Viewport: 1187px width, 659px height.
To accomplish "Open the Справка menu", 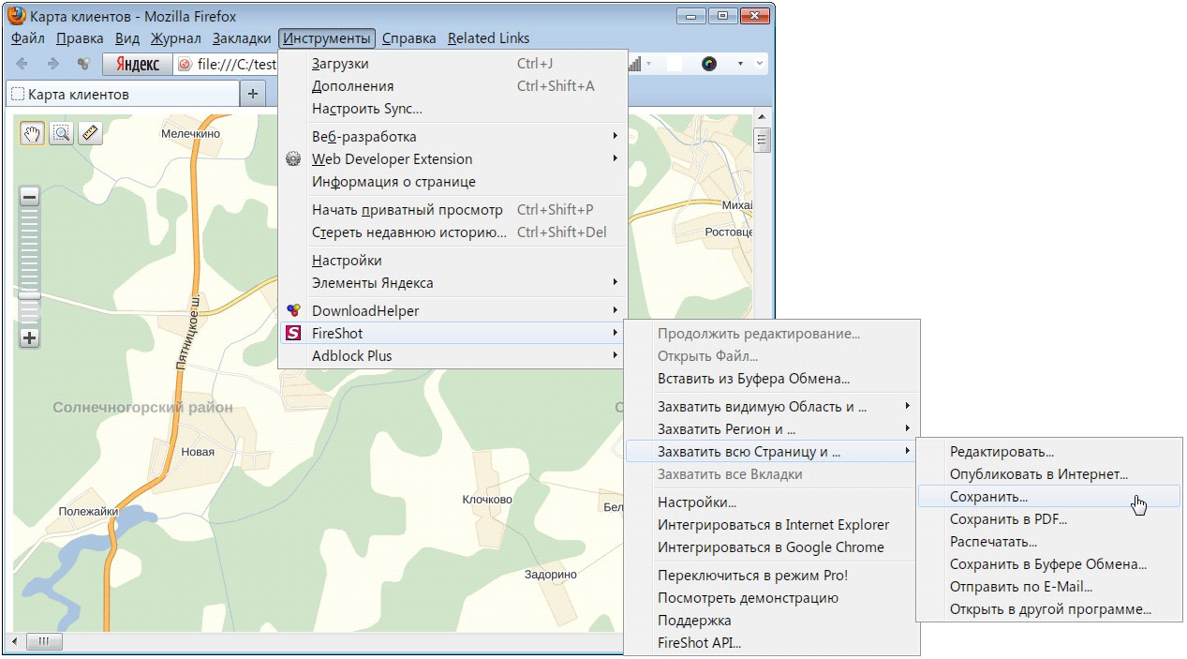I will coord(409,38).
